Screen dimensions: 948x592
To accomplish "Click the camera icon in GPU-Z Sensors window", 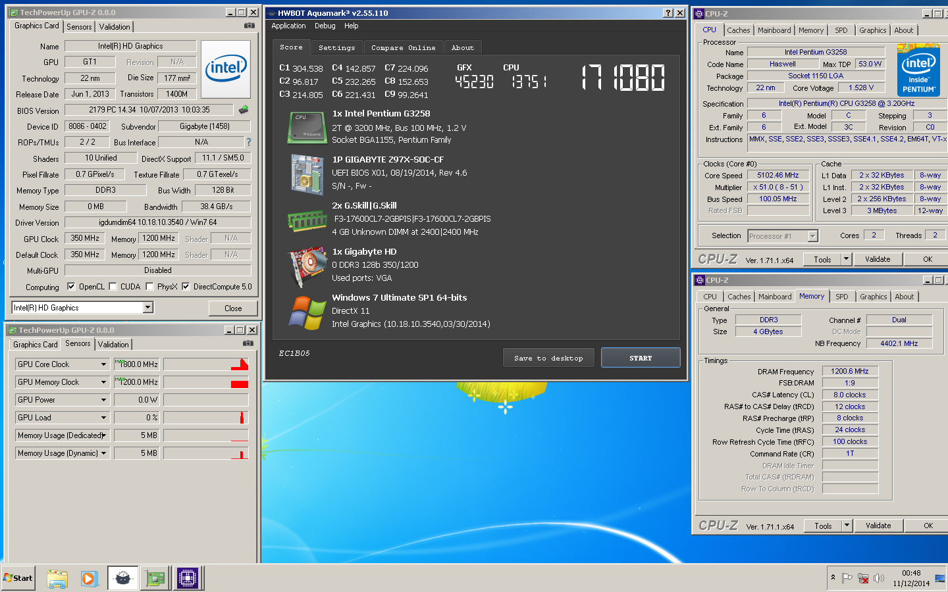I will click(248, 343).
